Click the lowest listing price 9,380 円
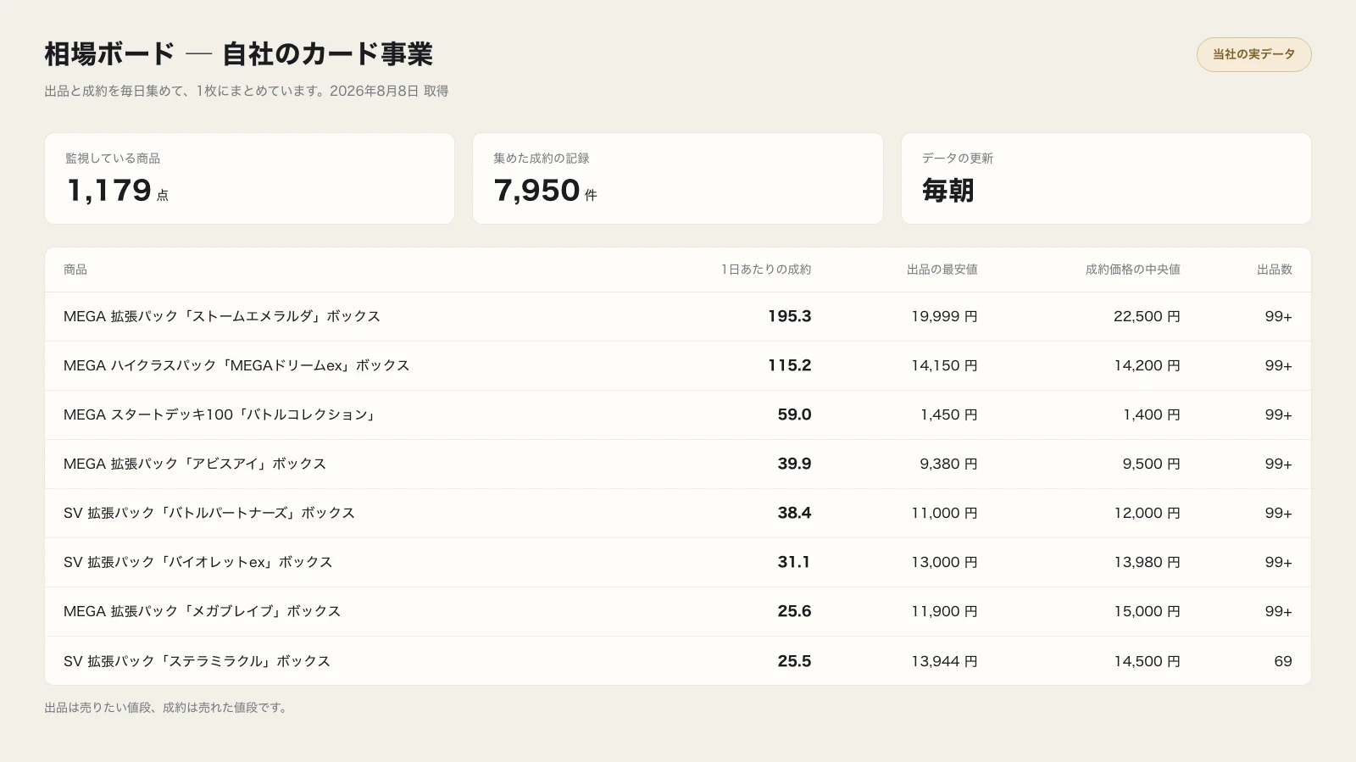Screen dimensions: 1356x762 point(948,464)
